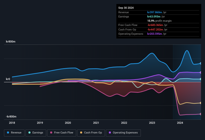
Task: Toggle the Revenue legend button
Action: point(14,133)
